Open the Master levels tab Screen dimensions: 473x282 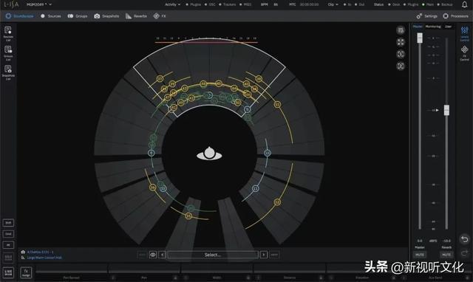pyautogui.click(x=418, y=27)
